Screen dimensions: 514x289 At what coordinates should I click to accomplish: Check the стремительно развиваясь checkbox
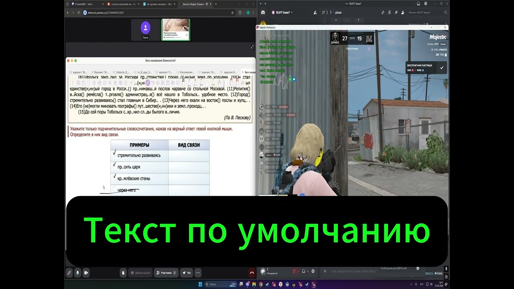coord(114,153)
